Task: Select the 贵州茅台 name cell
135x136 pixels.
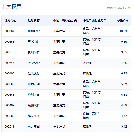Action: [x=34, y=52]
